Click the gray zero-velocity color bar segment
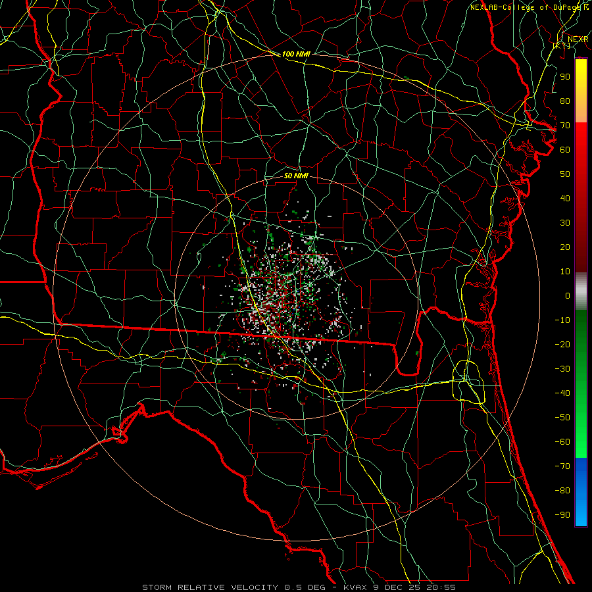Image resolution: width=592 pixels, height=592 pixels. [x=581, y=291]
